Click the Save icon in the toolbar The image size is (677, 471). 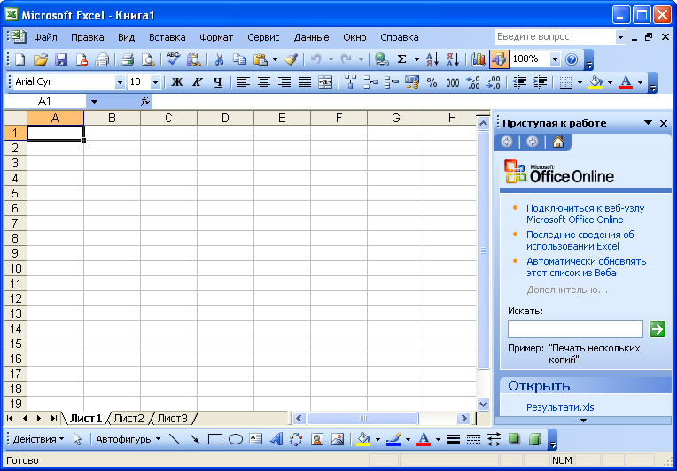pyautogui.click(x=61, y=59)
